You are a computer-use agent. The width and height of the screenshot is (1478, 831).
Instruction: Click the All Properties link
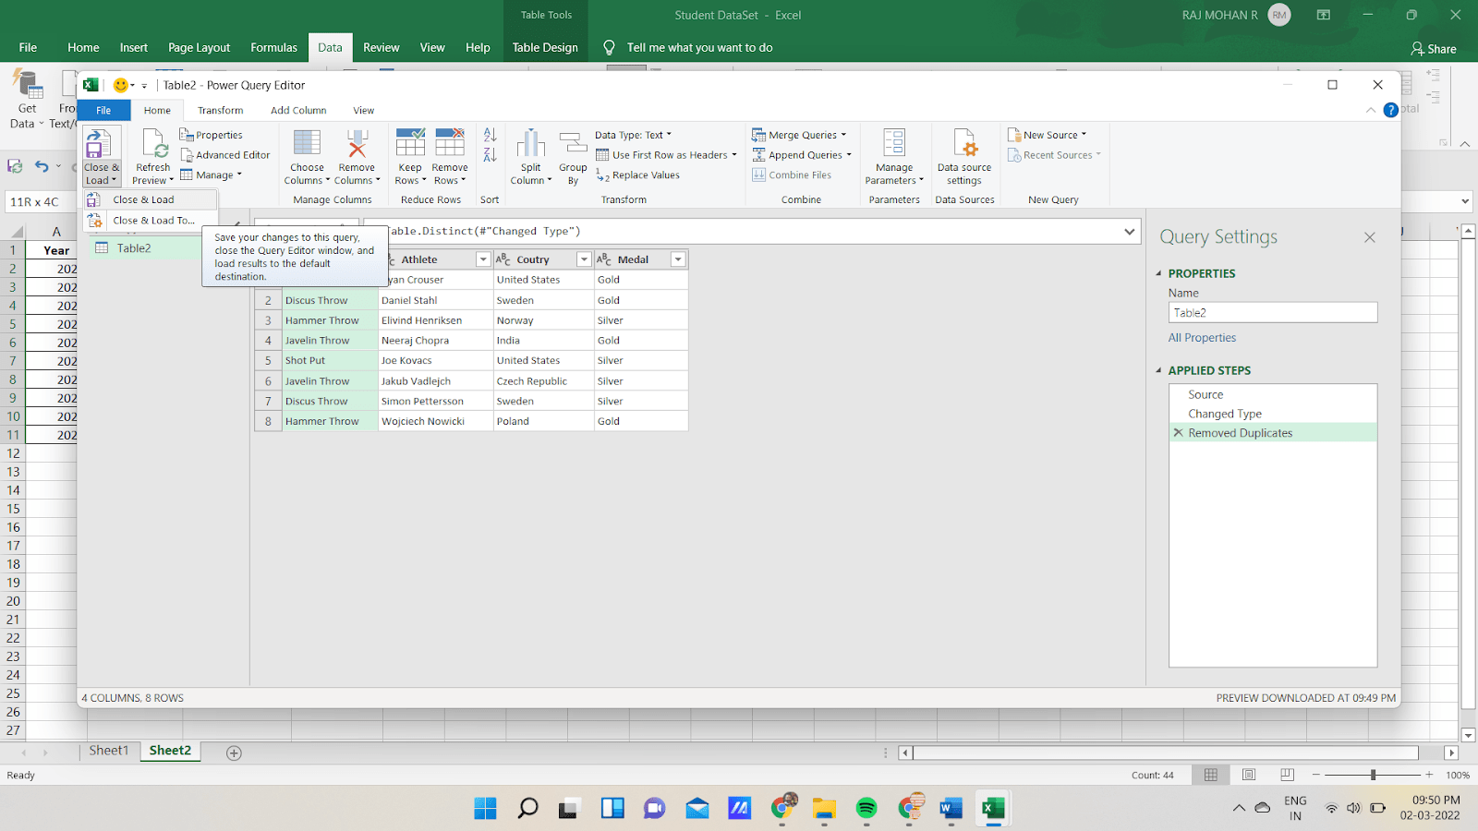(1202, 338)
